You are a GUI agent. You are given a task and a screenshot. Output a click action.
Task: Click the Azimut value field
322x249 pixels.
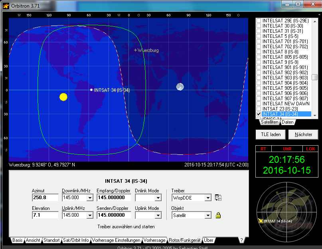point(45,198)
